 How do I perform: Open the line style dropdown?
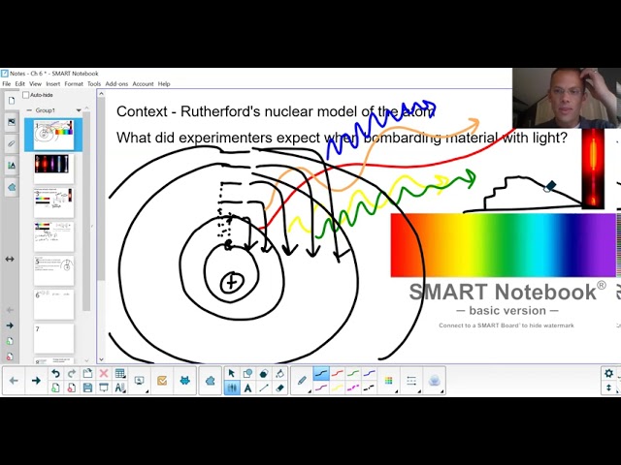pos(411,381)
